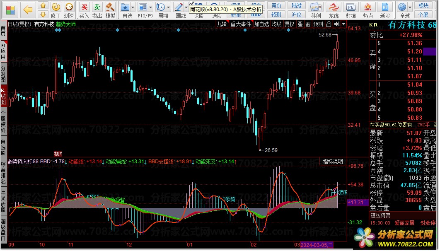Open the 数据 PE data icon
The width and height of the screenshot is (440, 251).
(x=351, y=7)
